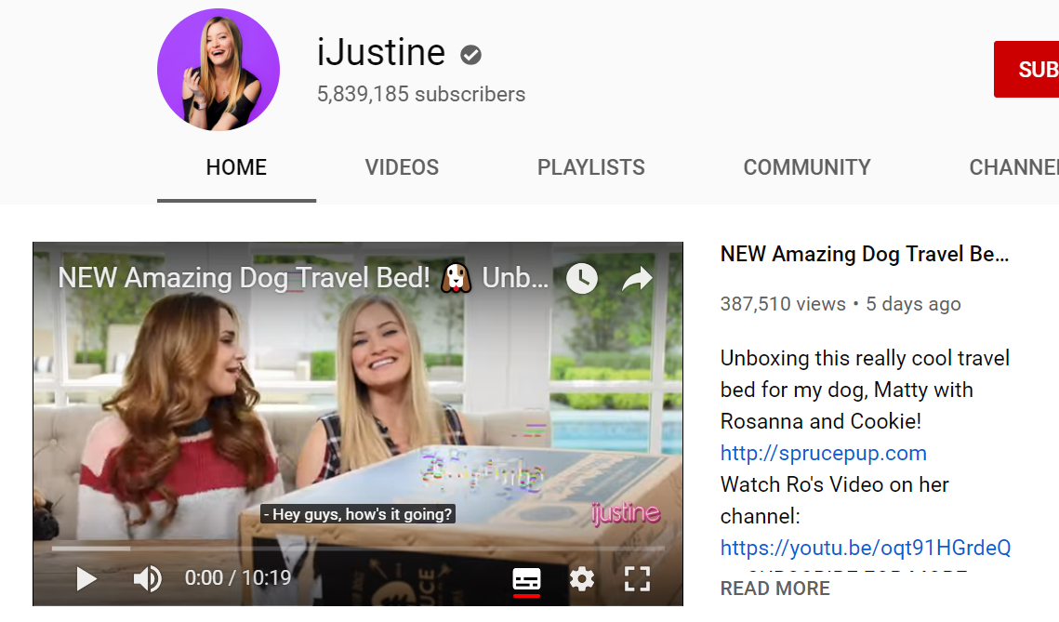
Task: Subscribe to the iJustine channel
Action: (x=1026, y=70)
